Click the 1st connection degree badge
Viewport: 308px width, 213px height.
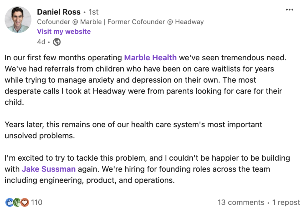[93, 12]
